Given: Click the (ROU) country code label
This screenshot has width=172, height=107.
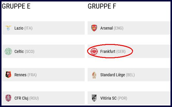Looking at the screenshot, I should pos(34,98).
